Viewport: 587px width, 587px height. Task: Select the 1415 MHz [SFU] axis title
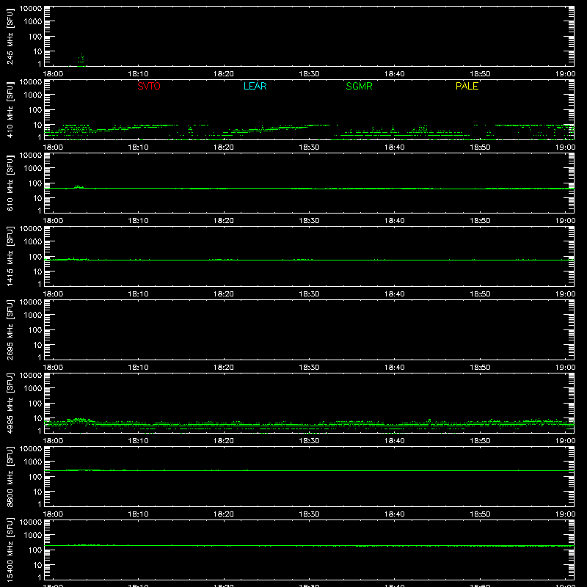click(x=10, y=256)
